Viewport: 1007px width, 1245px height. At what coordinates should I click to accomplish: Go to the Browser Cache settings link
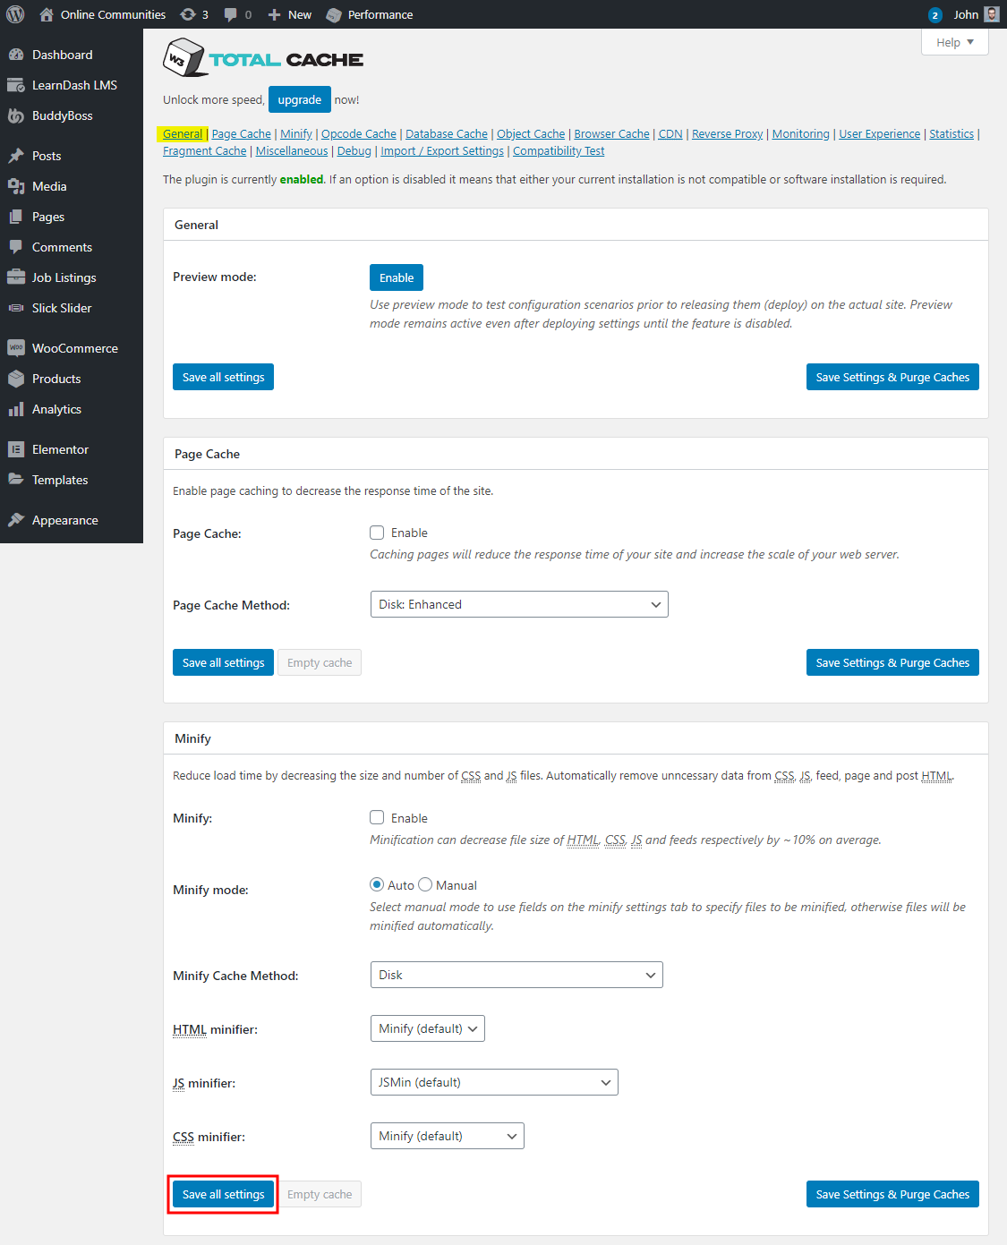(x=611, y=134)
